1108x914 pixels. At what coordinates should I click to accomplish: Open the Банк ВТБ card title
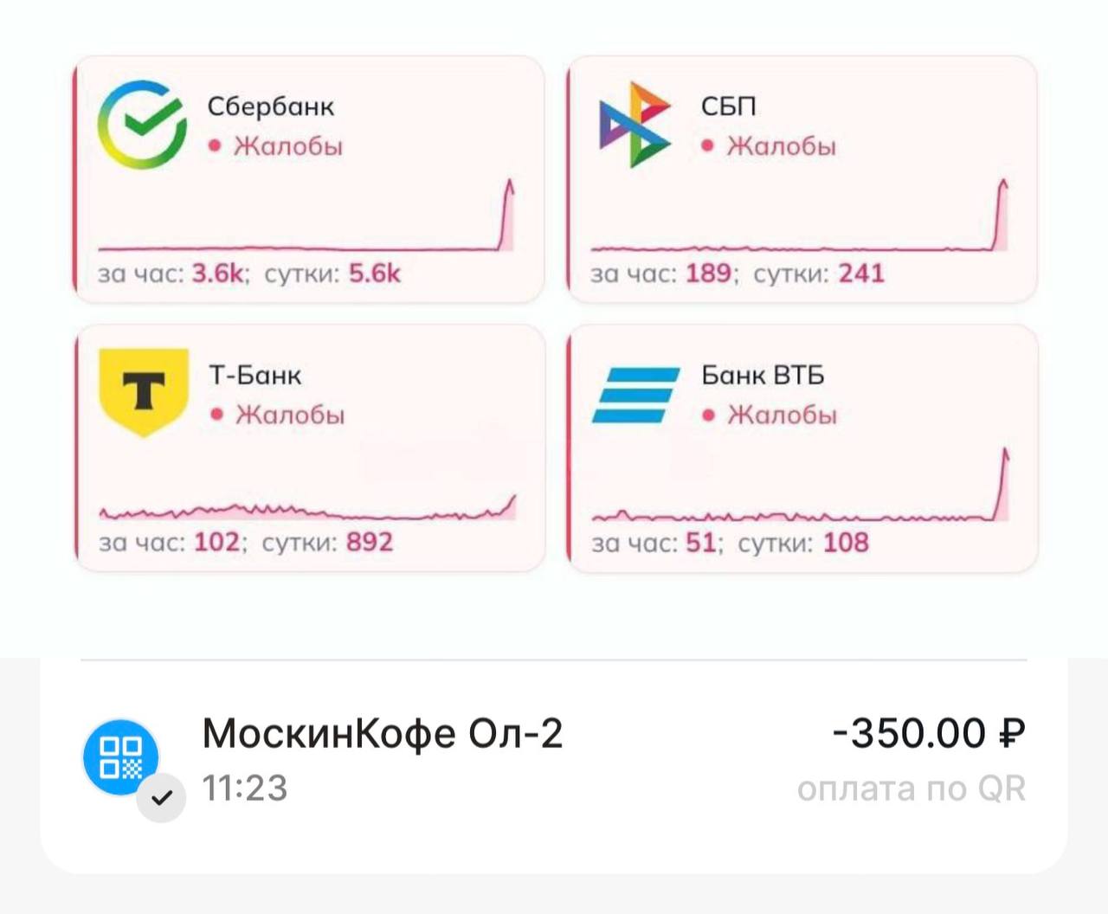763,376
